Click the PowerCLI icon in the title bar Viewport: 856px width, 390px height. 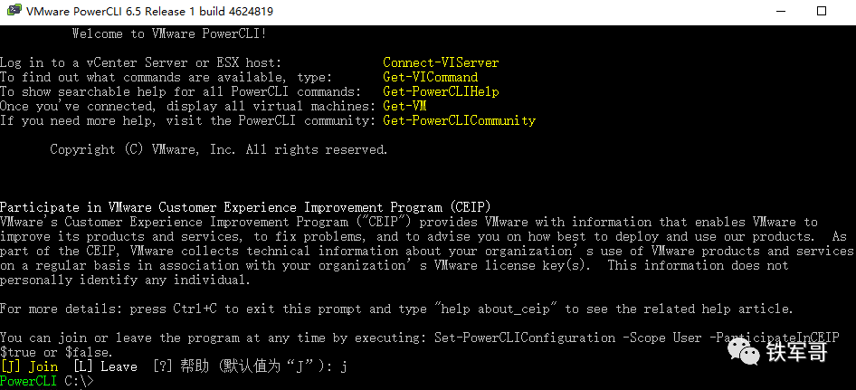[x=13, y=12]
